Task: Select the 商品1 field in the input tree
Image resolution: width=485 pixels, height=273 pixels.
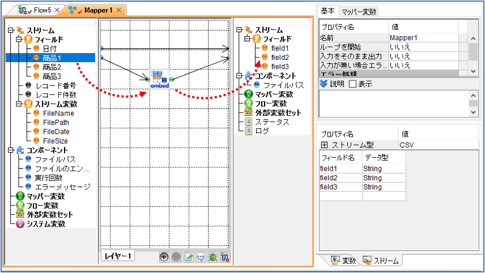Action: [52, 58]
